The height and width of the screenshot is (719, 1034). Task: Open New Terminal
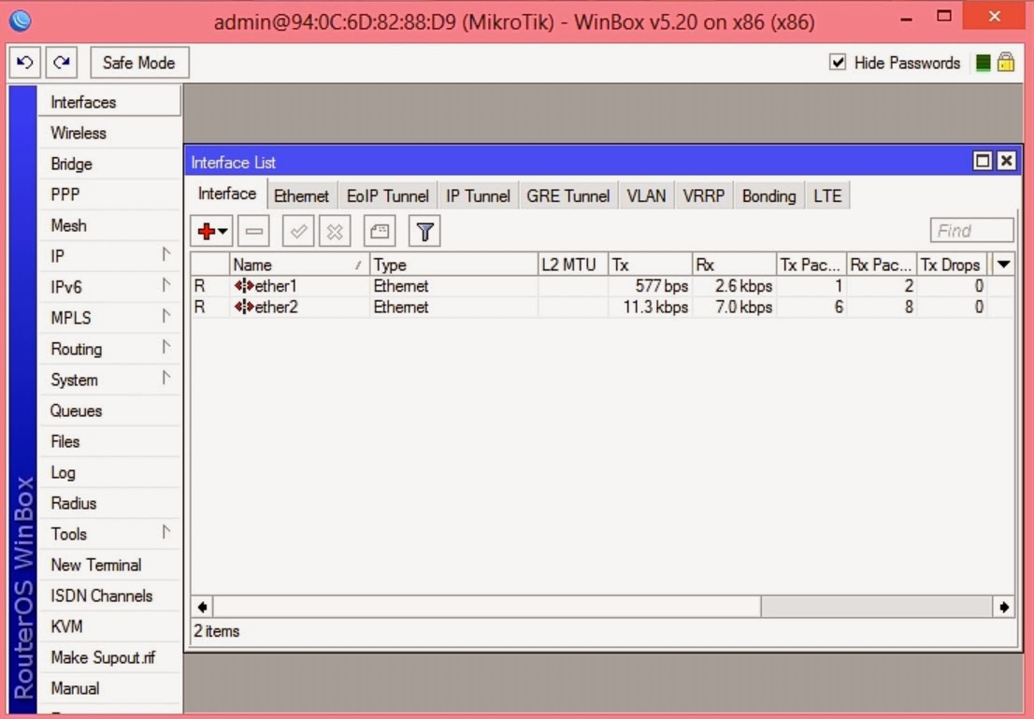109,565
